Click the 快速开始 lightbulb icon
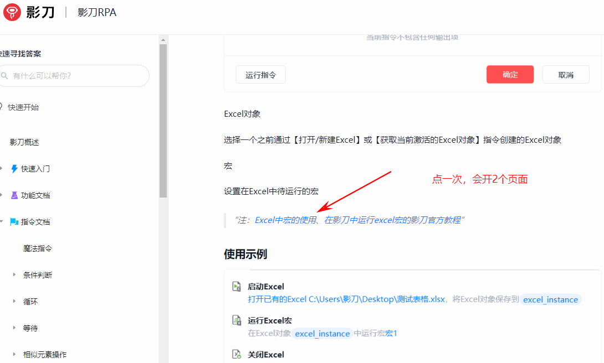This screenshot has width=604, height=363. click(x=1, y=107)
